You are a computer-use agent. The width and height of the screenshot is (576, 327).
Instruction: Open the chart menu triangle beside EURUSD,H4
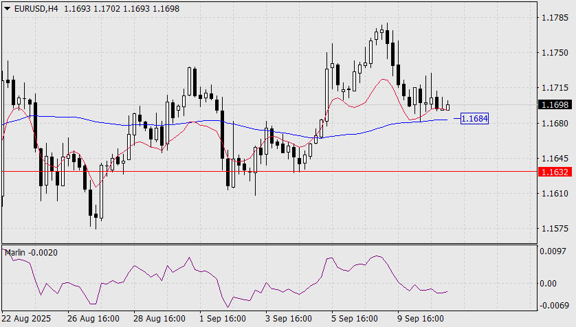click(x=7, y=9)
